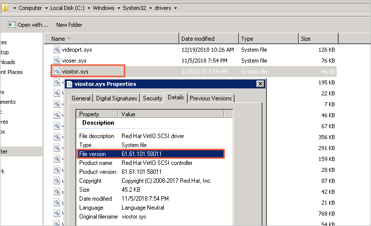
Task: Switch to Digital Signatures tab
Action: pyautogui.click(x=117, y=98)
